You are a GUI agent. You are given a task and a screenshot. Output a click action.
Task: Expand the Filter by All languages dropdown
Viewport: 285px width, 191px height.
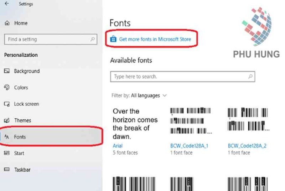point(139,95)
